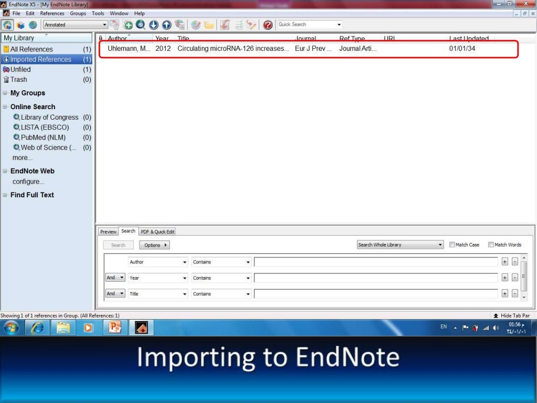Open the Author field dropdown
The image size is (537, 403).
point(158,262)
